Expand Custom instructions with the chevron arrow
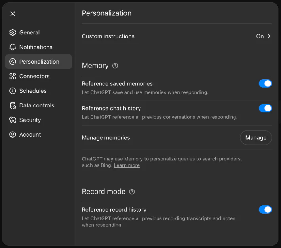This screenshot has width=281, height=248. (269, 36)
